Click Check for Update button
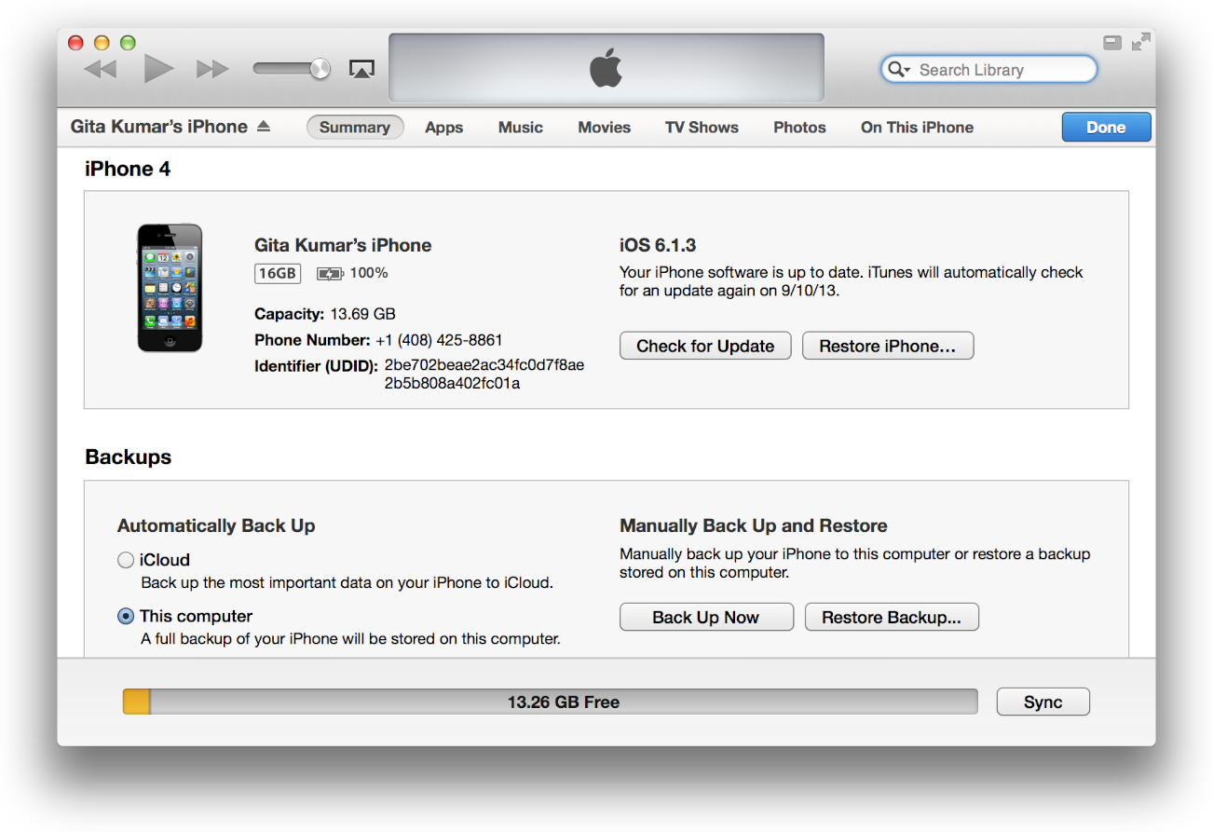The width and height of the screenshot is (1213, 832). coord(705,346)
